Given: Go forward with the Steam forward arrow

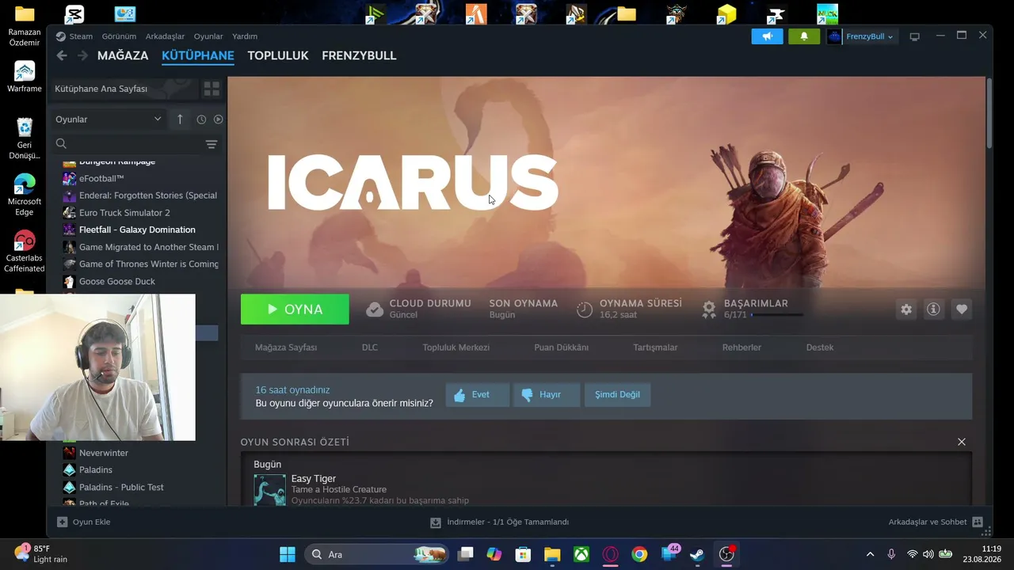Looking at the screenshot, I should coord(82,55).
